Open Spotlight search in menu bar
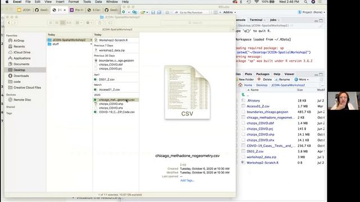This screenshot has width=360, height=202. tap(305, 2)
